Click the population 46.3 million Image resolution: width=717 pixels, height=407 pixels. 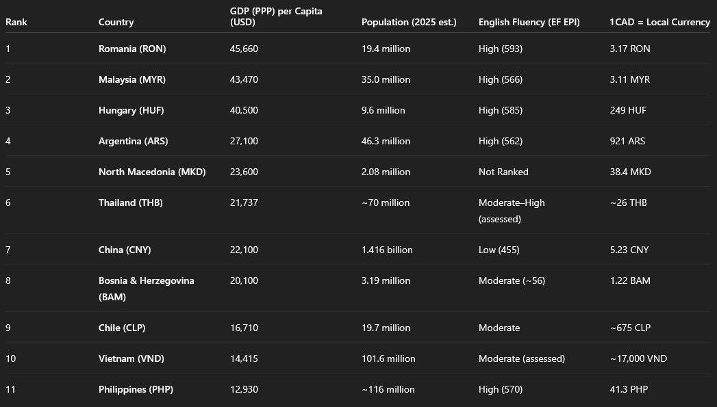[x=386, y=141]
